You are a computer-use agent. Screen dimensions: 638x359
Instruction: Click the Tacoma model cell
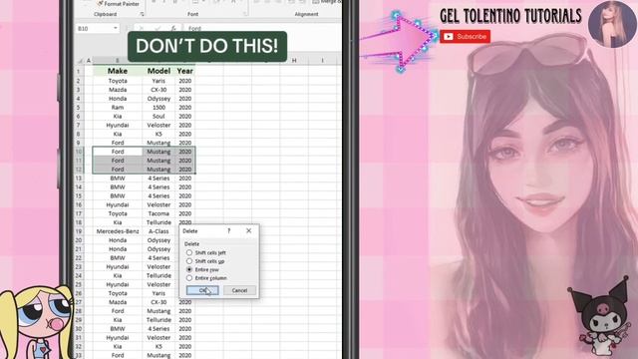pyautogui.click(x=159, y=213)
